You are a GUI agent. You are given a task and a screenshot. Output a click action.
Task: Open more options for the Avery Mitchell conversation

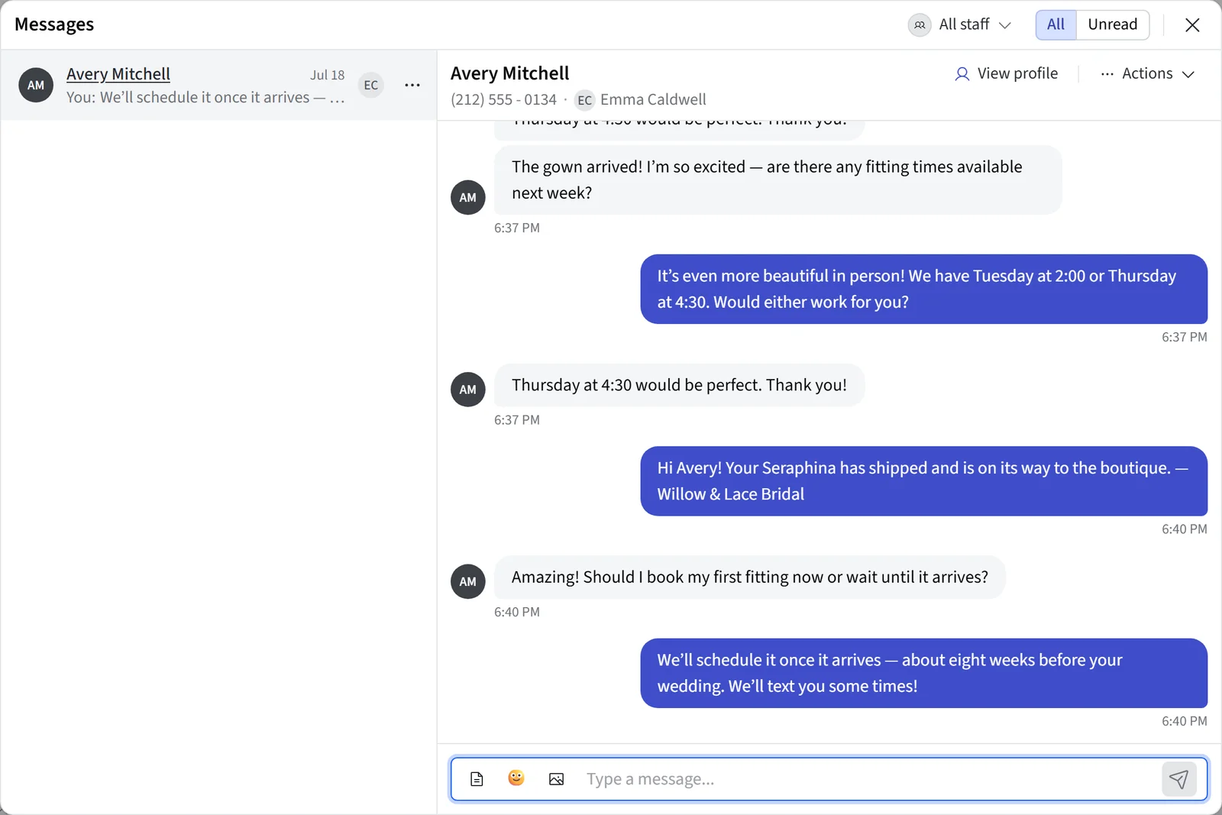point(412,85)
